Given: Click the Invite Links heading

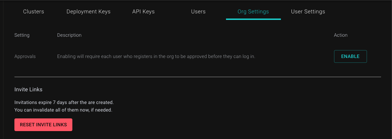Looking at the screenshot, I should [28, 90].
